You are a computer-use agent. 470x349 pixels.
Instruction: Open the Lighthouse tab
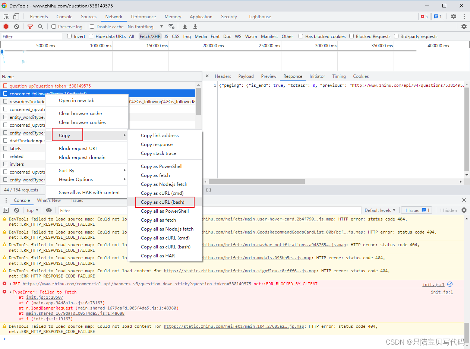pos(260,16)
